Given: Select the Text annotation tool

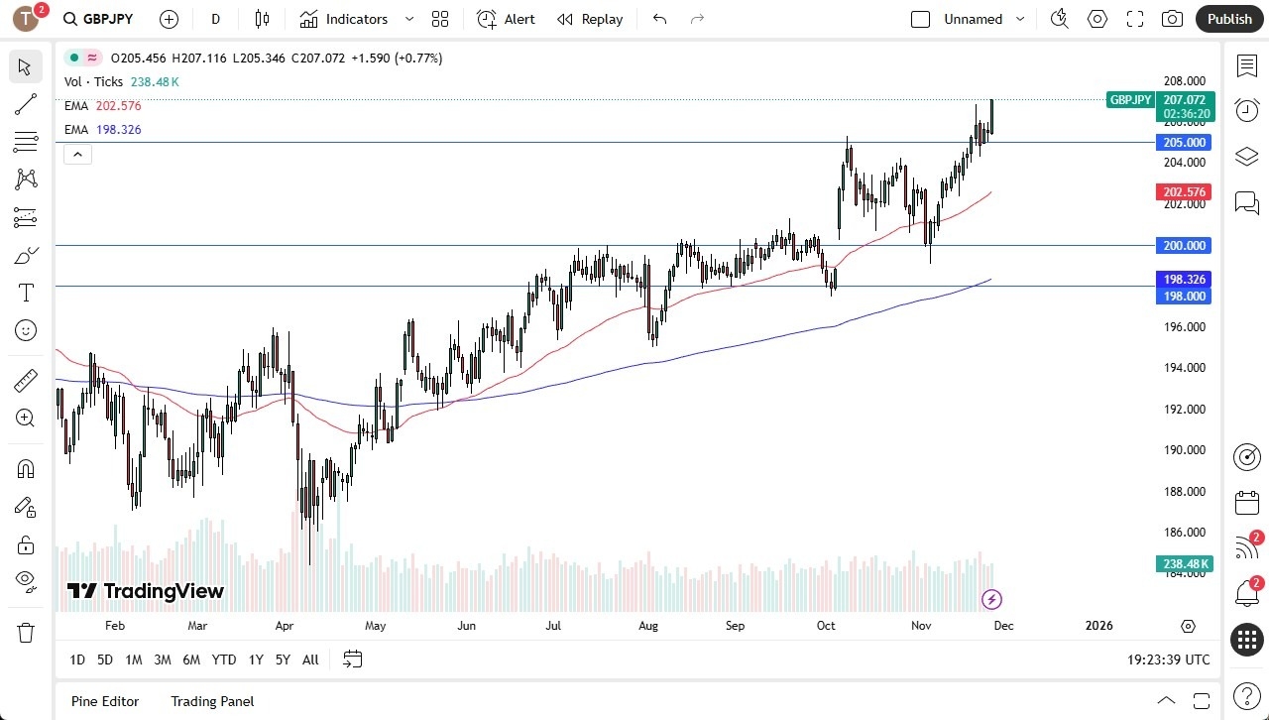Looking at the screenshot, I should (x=26, y=293).
